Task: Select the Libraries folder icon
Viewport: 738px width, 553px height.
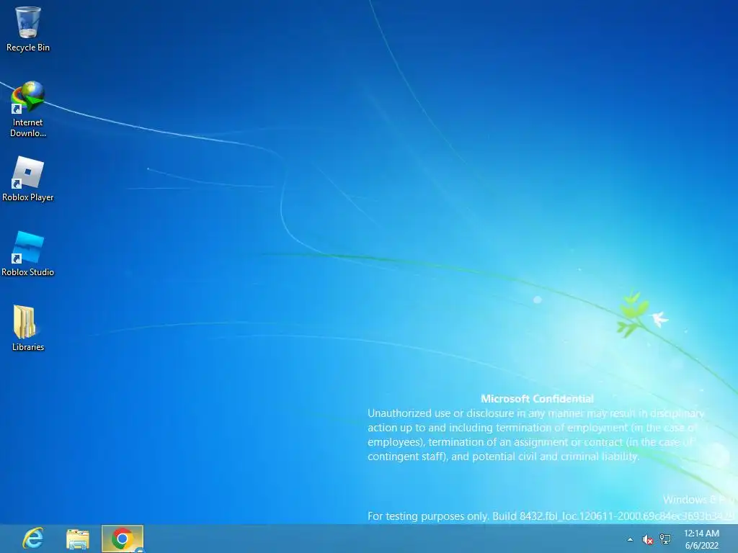Action: (25, 322)
